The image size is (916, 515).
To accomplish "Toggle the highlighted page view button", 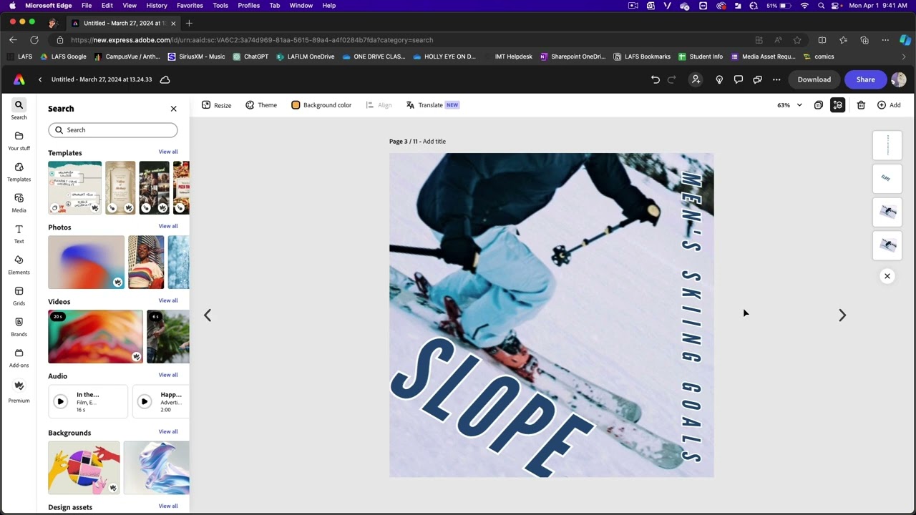I will coord(838,105).
